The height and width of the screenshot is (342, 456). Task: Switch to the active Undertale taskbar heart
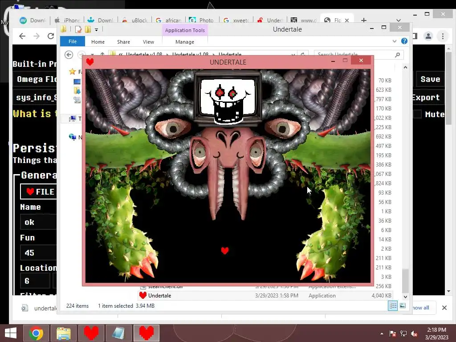tap(147, 333)
